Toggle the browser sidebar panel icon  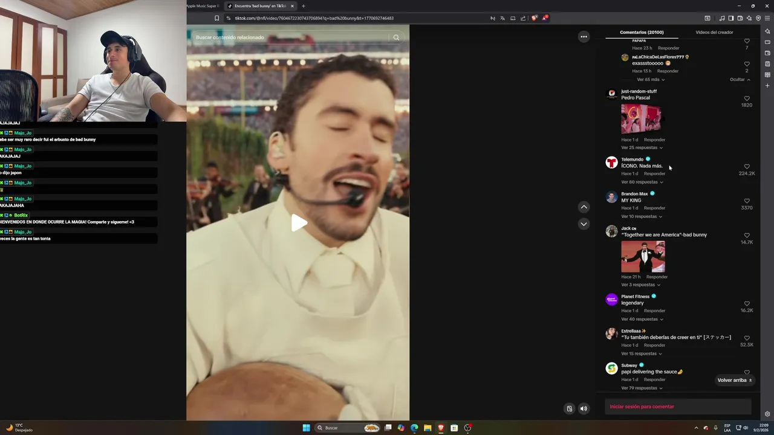[730, 18]
